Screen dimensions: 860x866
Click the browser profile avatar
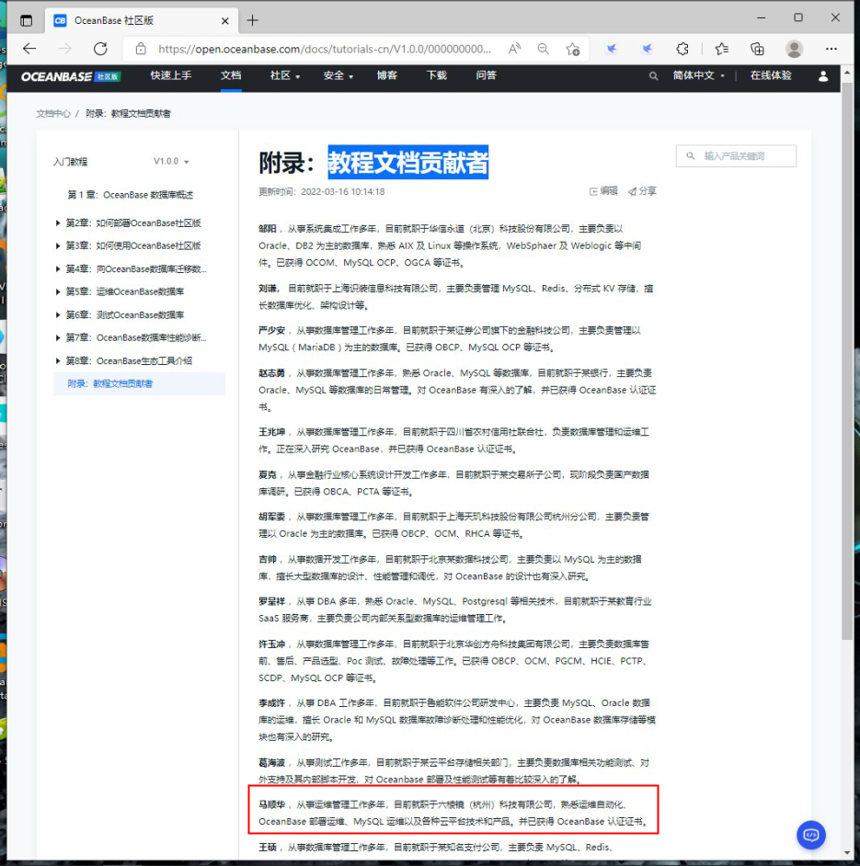tap(794, 49)
